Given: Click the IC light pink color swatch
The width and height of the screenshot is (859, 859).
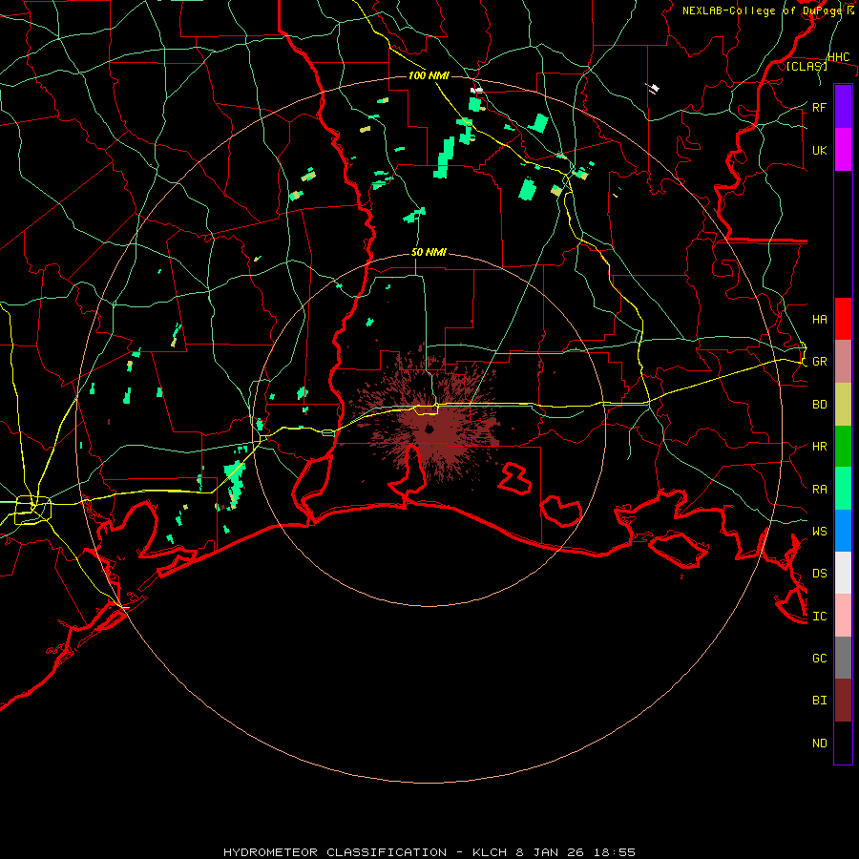Looking at the screenshot, I should click(x=843, y=616).
